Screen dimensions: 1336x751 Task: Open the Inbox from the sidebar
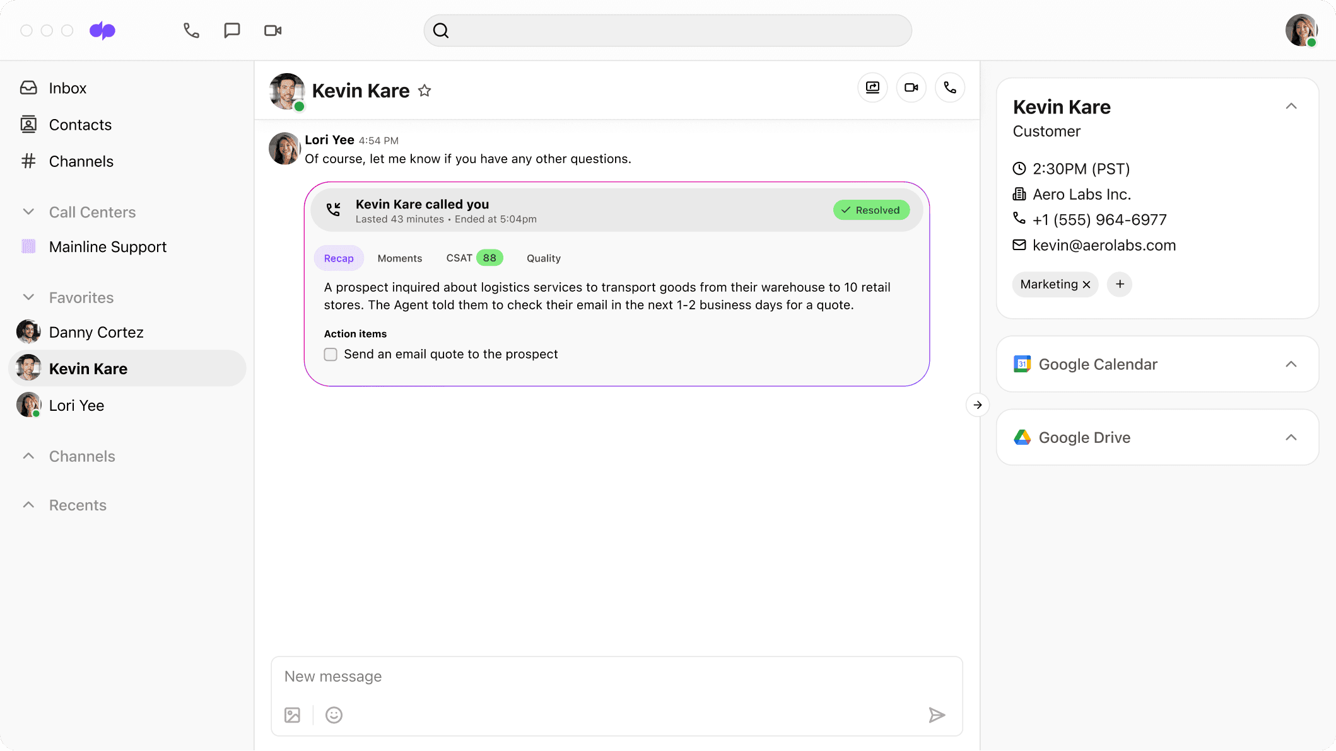(67, 88)
